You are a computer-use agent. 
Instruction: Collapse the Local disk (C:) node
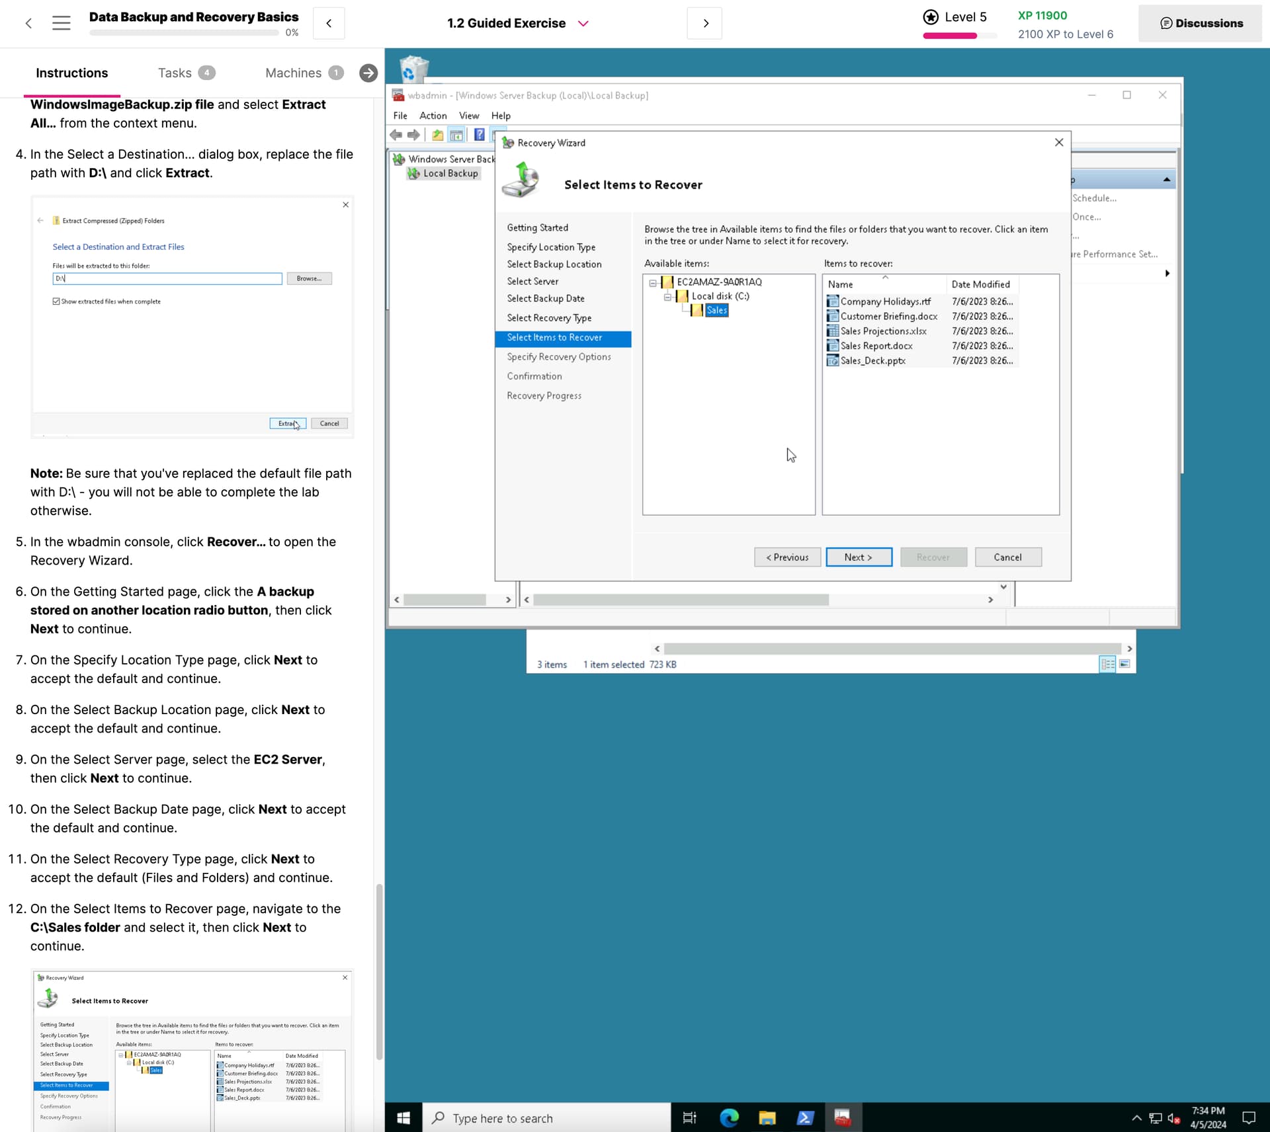667,297
